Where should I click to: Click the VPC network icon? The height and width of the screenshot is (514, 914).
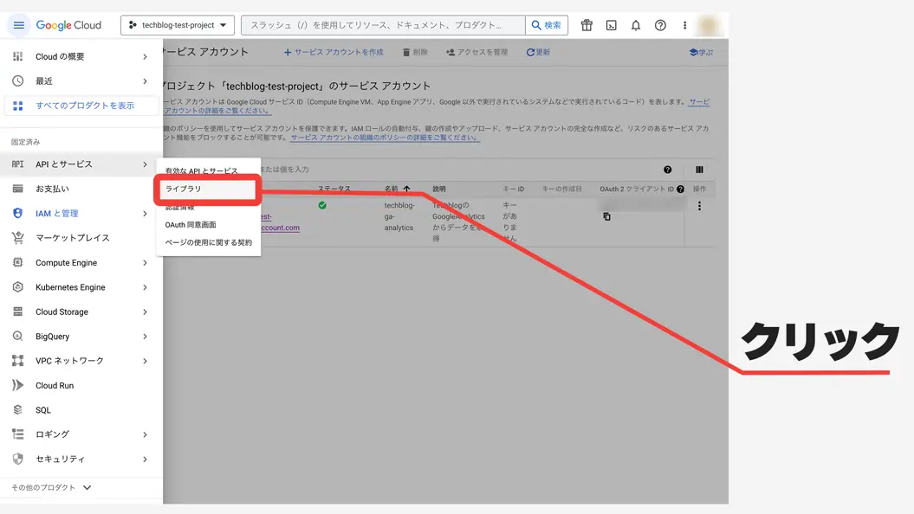point(18,360)
